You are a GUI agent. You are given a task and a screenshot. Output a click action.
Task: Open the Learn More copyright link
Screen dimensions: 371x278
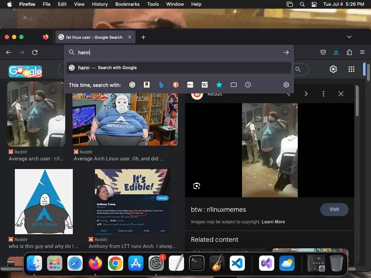click(x=273, y=222)
